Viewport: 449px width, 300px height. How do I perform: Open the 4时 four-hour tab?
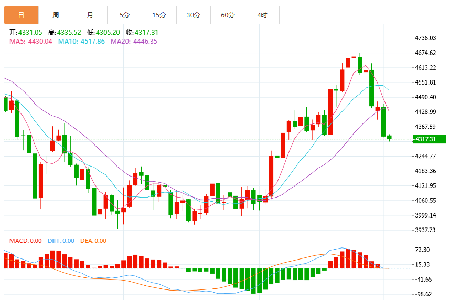tap(262, 15)
